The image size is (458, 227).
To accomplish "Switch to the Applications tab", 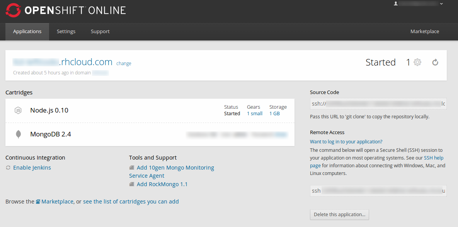I will click(27, 32).
